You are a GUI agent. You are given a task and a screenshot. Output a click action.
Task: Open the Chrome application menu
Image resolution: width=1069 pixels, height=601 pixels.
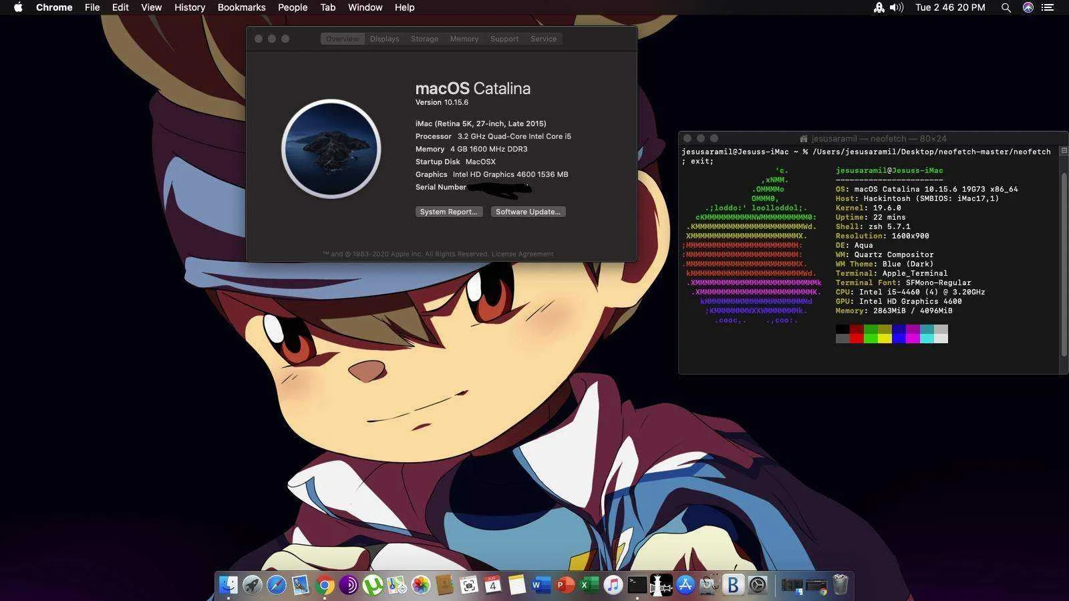coord(54,7)
